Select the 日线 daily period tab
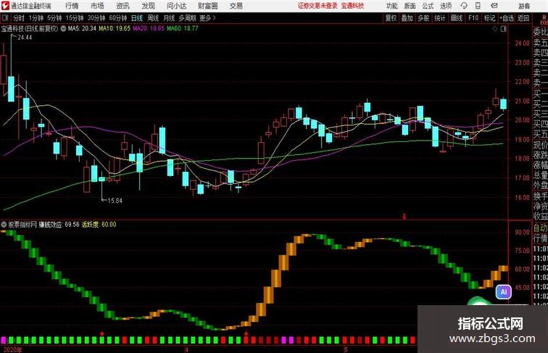This screenshot has width=548, height=353. [137, 18]
